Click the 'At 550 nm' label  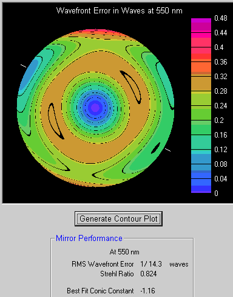coord(124,252)
